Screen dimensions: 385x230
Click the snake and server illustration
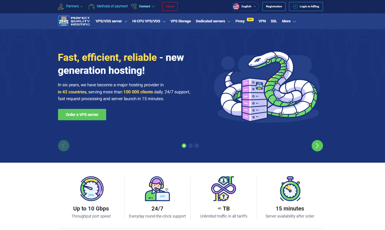(x=267, y=86)
